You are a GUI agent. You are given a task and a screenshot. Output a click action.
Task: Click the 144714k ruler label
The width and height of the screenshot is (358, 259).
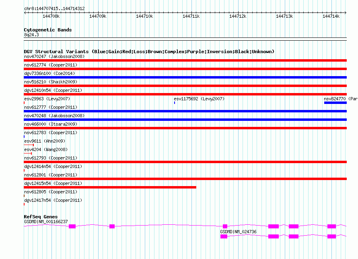pyautogui.click(x=331, y=16)
